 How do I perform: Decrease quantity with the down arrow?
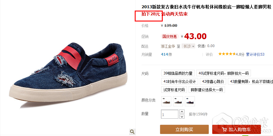(x=182, y=116)
